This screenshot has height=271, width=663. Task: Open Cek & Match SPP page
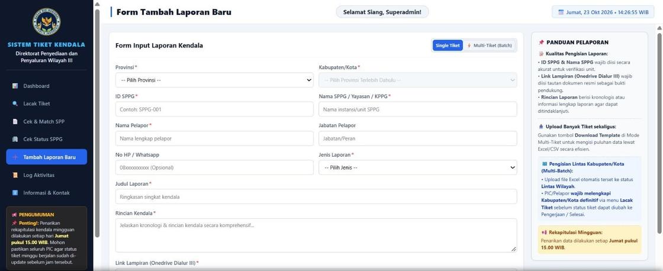pos(47,122)
